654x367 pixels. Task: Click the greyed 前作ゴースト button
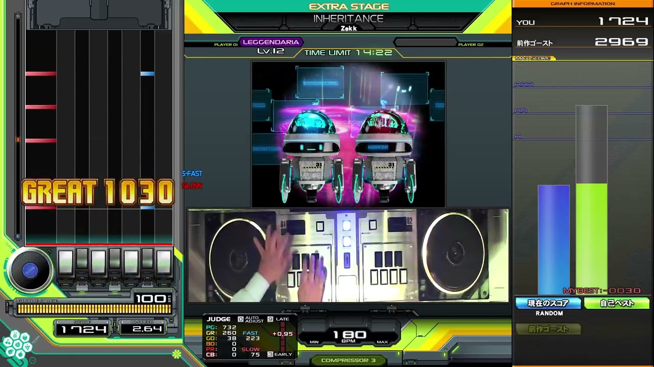(548, 329)
